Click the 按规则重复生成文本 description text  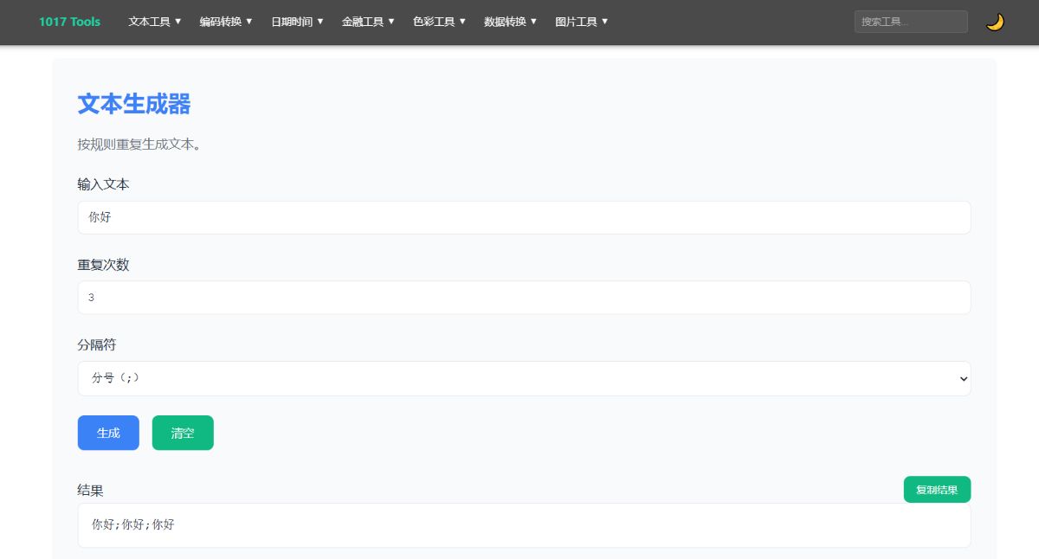coord(140,145)
